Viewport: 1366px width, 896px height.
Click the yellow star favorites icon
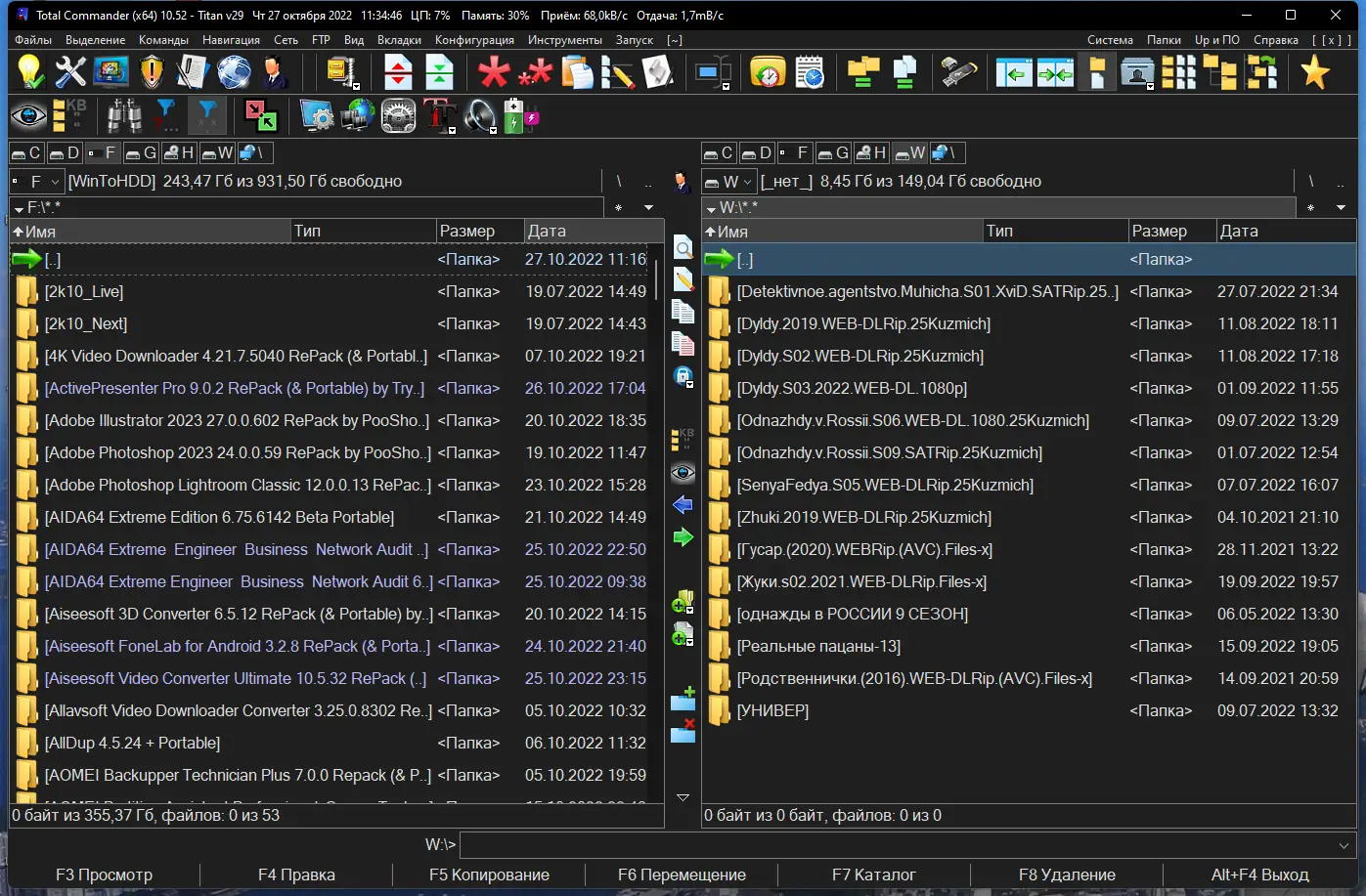1314,73
